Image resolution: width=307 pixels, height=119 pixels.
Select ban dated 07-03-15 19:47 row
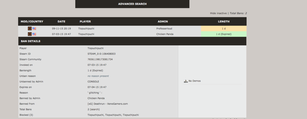132,34
